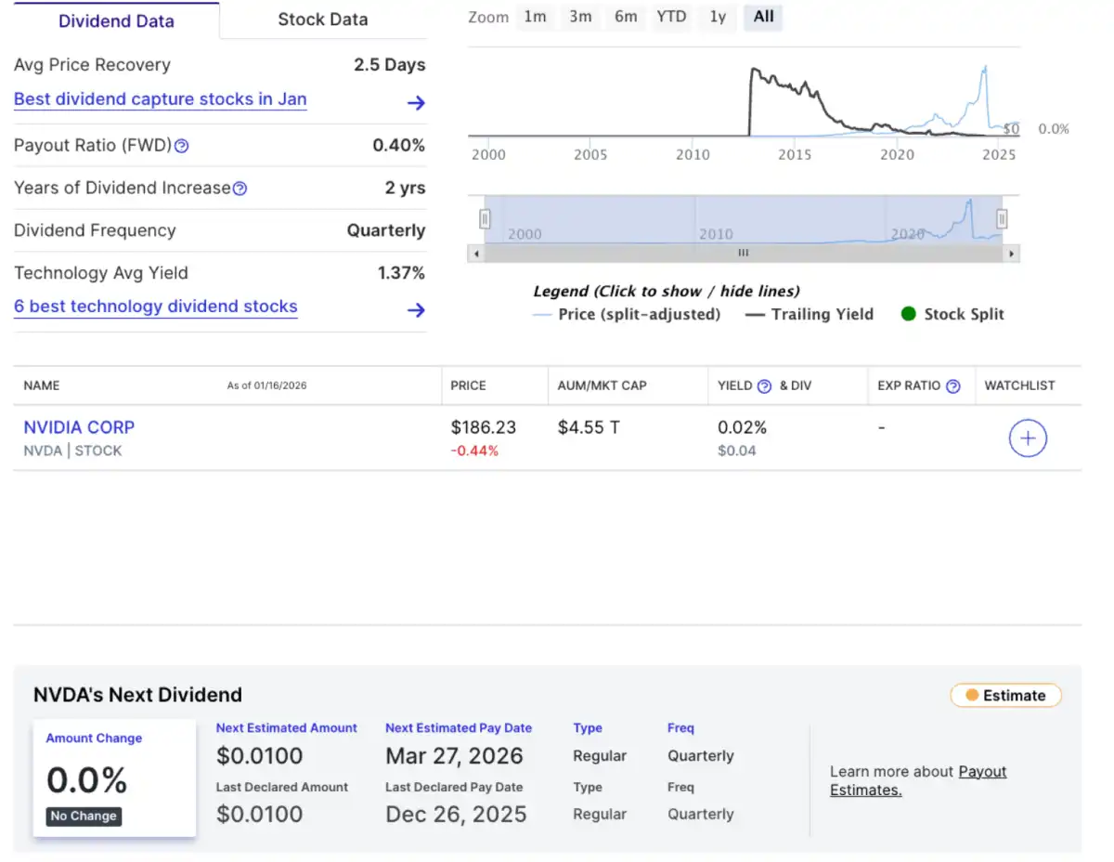
Task: Click the chart navigator scrollbar thumb
Action: coord(743,253)
